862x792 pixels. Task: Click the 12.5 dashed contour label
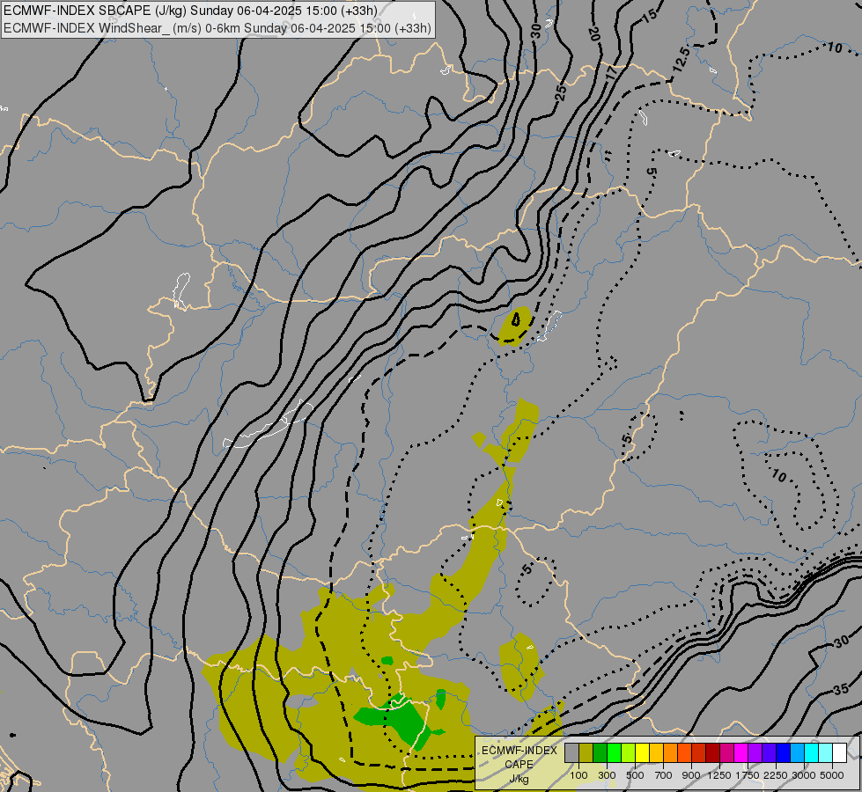click(x=681, y=61)
